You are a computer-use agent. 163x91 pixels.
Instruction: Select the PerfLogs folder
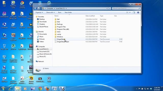[x=60, y=24]
